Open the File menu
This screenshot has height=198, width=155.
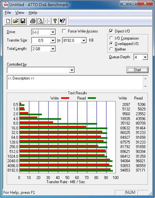8,13
